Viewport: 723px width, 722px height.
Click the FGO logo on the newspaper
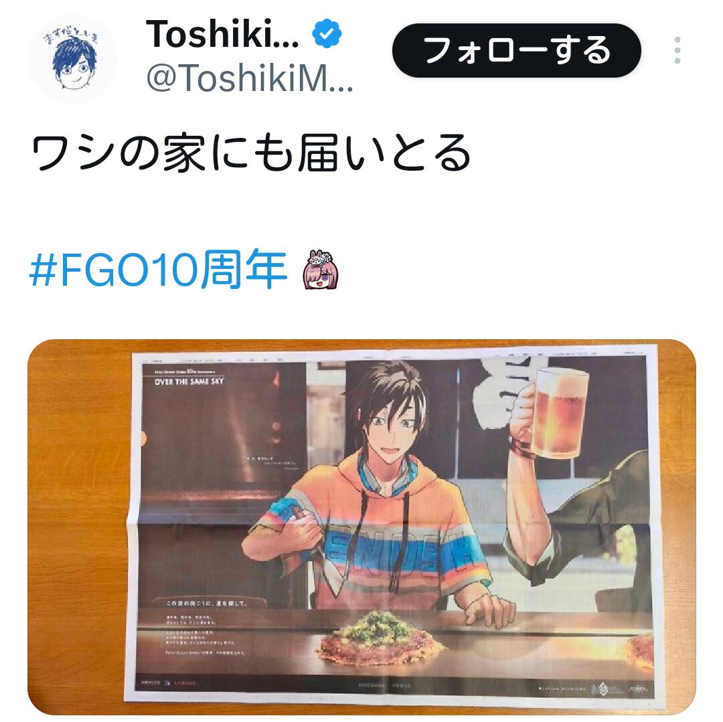tap(602, 689)
